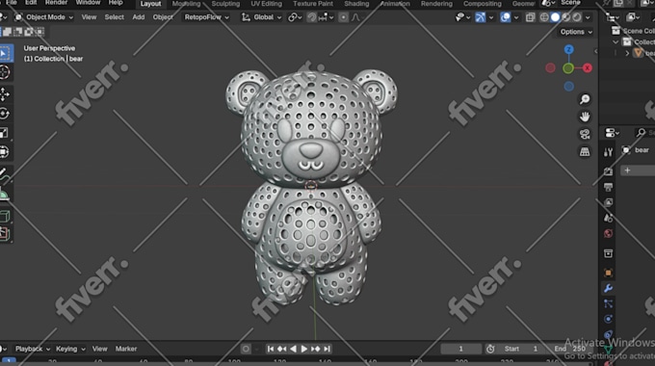Click the pan view hand gizmo
655x366 pixels.
(585, 117)
